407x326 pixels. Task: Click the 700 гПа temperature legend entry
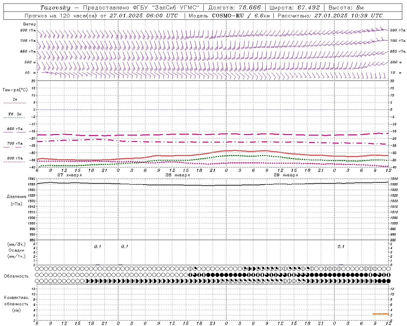point(15,143)
